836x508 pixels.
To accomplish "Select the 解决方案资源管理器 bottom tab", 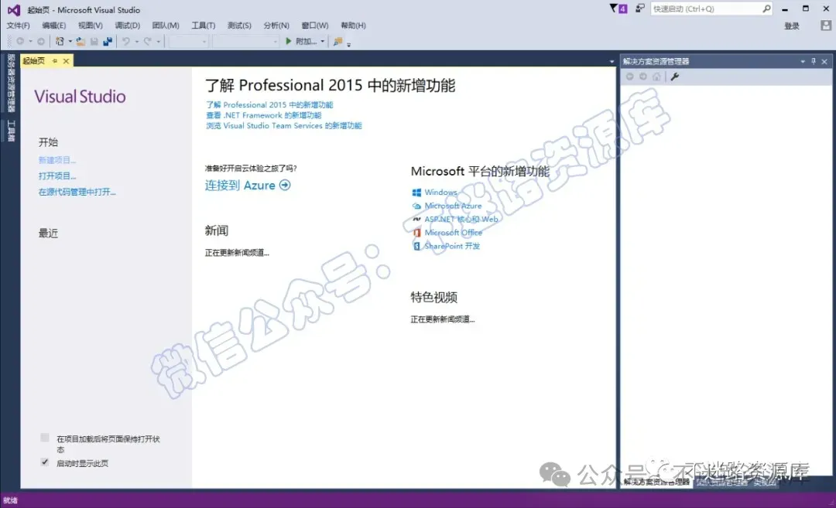I will pyautogui.click(x=656, y=482).
